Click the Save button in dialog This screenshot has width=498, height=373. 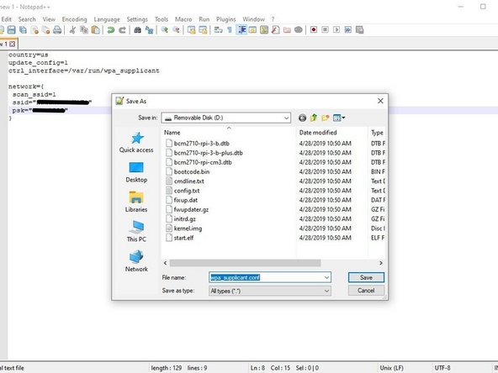[366, 277]
